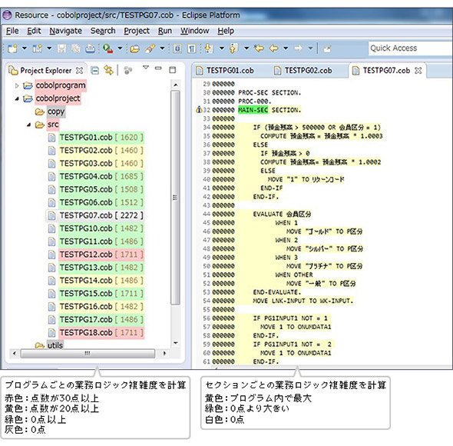Open the New wizard dropdown arrow
The width and height of the screenshot is (453, 446).
[x=25, y=48]
